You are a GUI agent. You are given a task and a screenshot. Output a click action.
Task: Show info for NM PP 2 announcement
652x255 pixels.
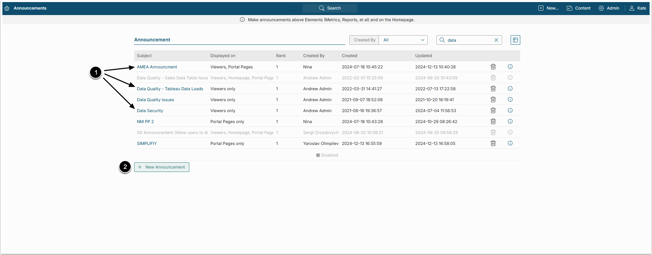tap(510, 122)
